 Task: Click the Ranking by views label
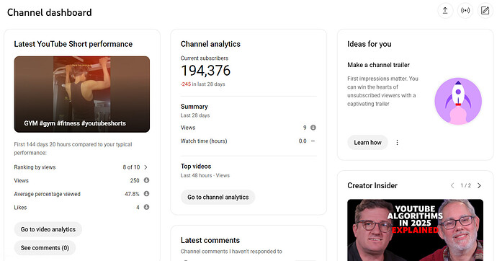[x=35, y=167]
